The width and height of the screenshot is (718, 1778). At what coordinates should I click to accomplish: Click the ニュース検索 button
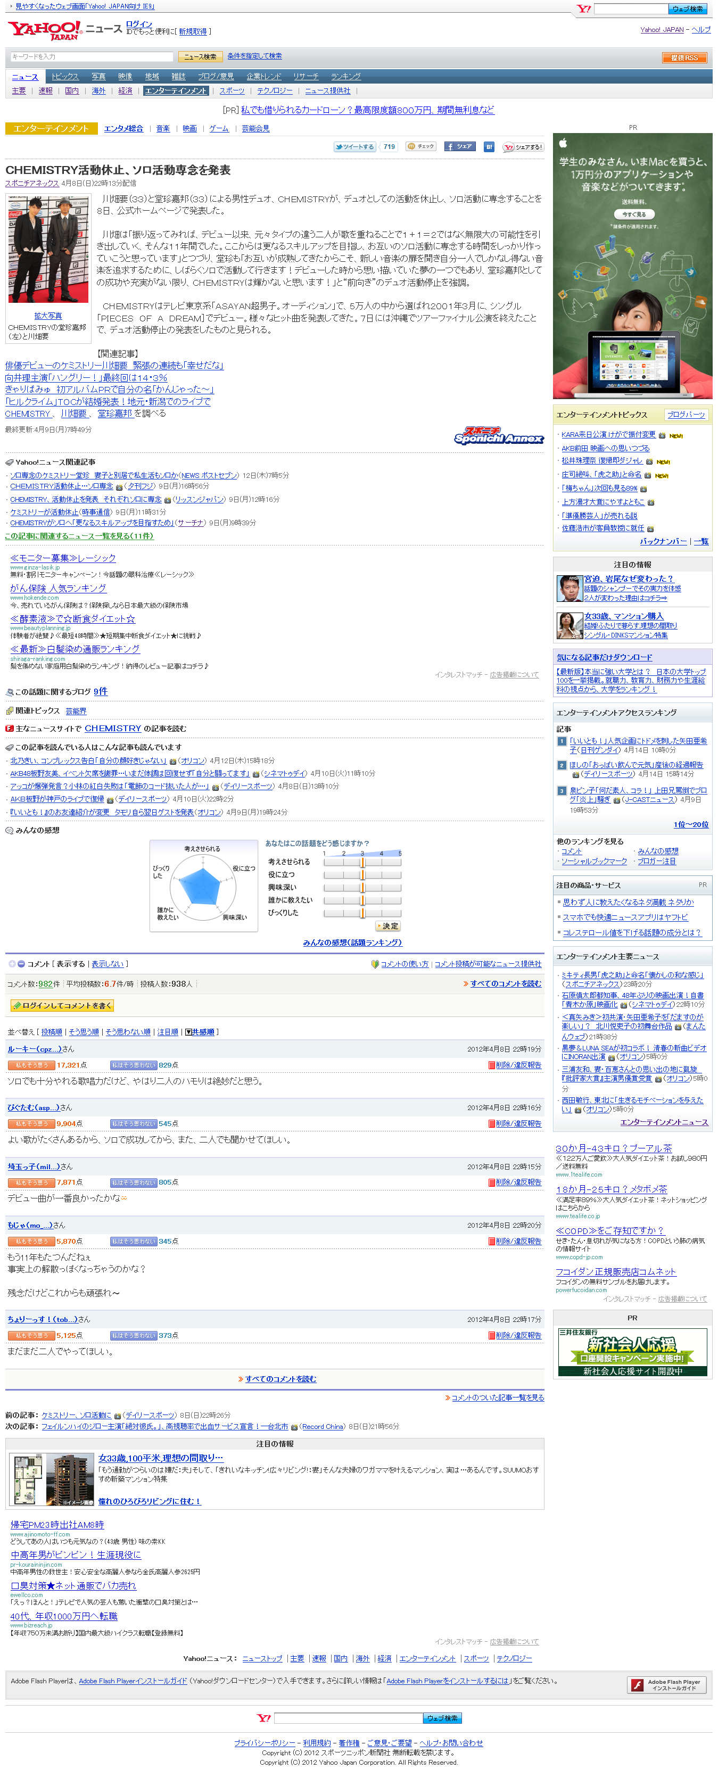coord(200,56)
